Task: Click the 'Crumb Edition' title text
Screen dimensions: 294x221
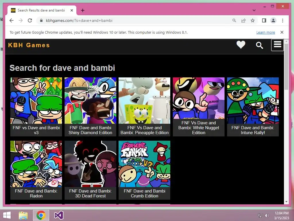Action: pos(144,196)
